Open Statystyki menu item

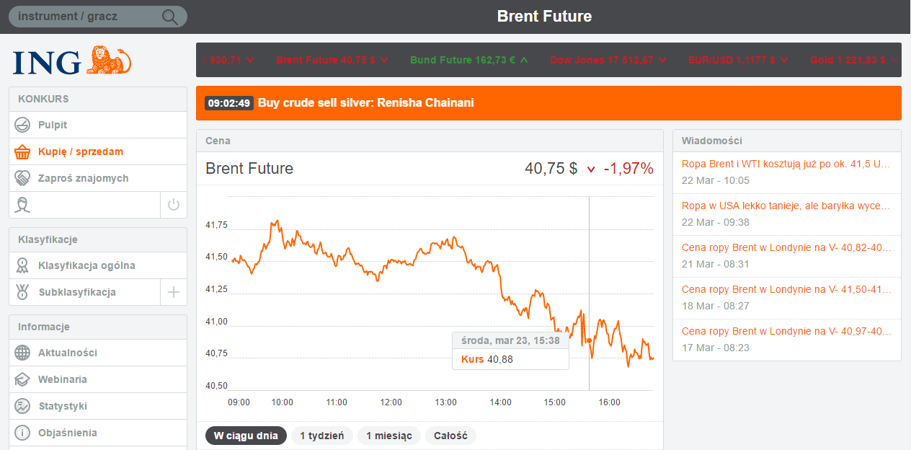tap(63, 406)
